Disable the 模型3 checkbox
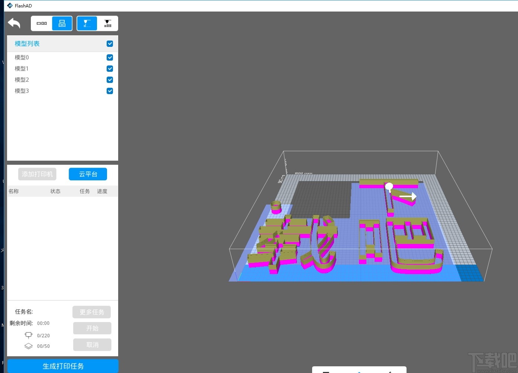Screen dimensions: 518x373 [x=110, y=91]
